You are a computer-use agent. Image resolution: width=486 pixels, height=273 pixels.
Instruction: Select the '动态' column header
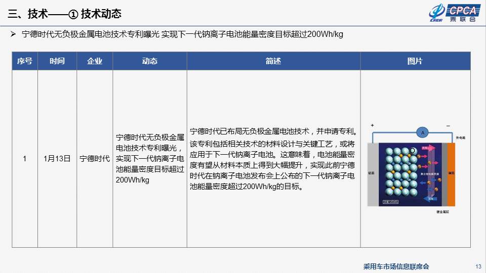(150, 61)
